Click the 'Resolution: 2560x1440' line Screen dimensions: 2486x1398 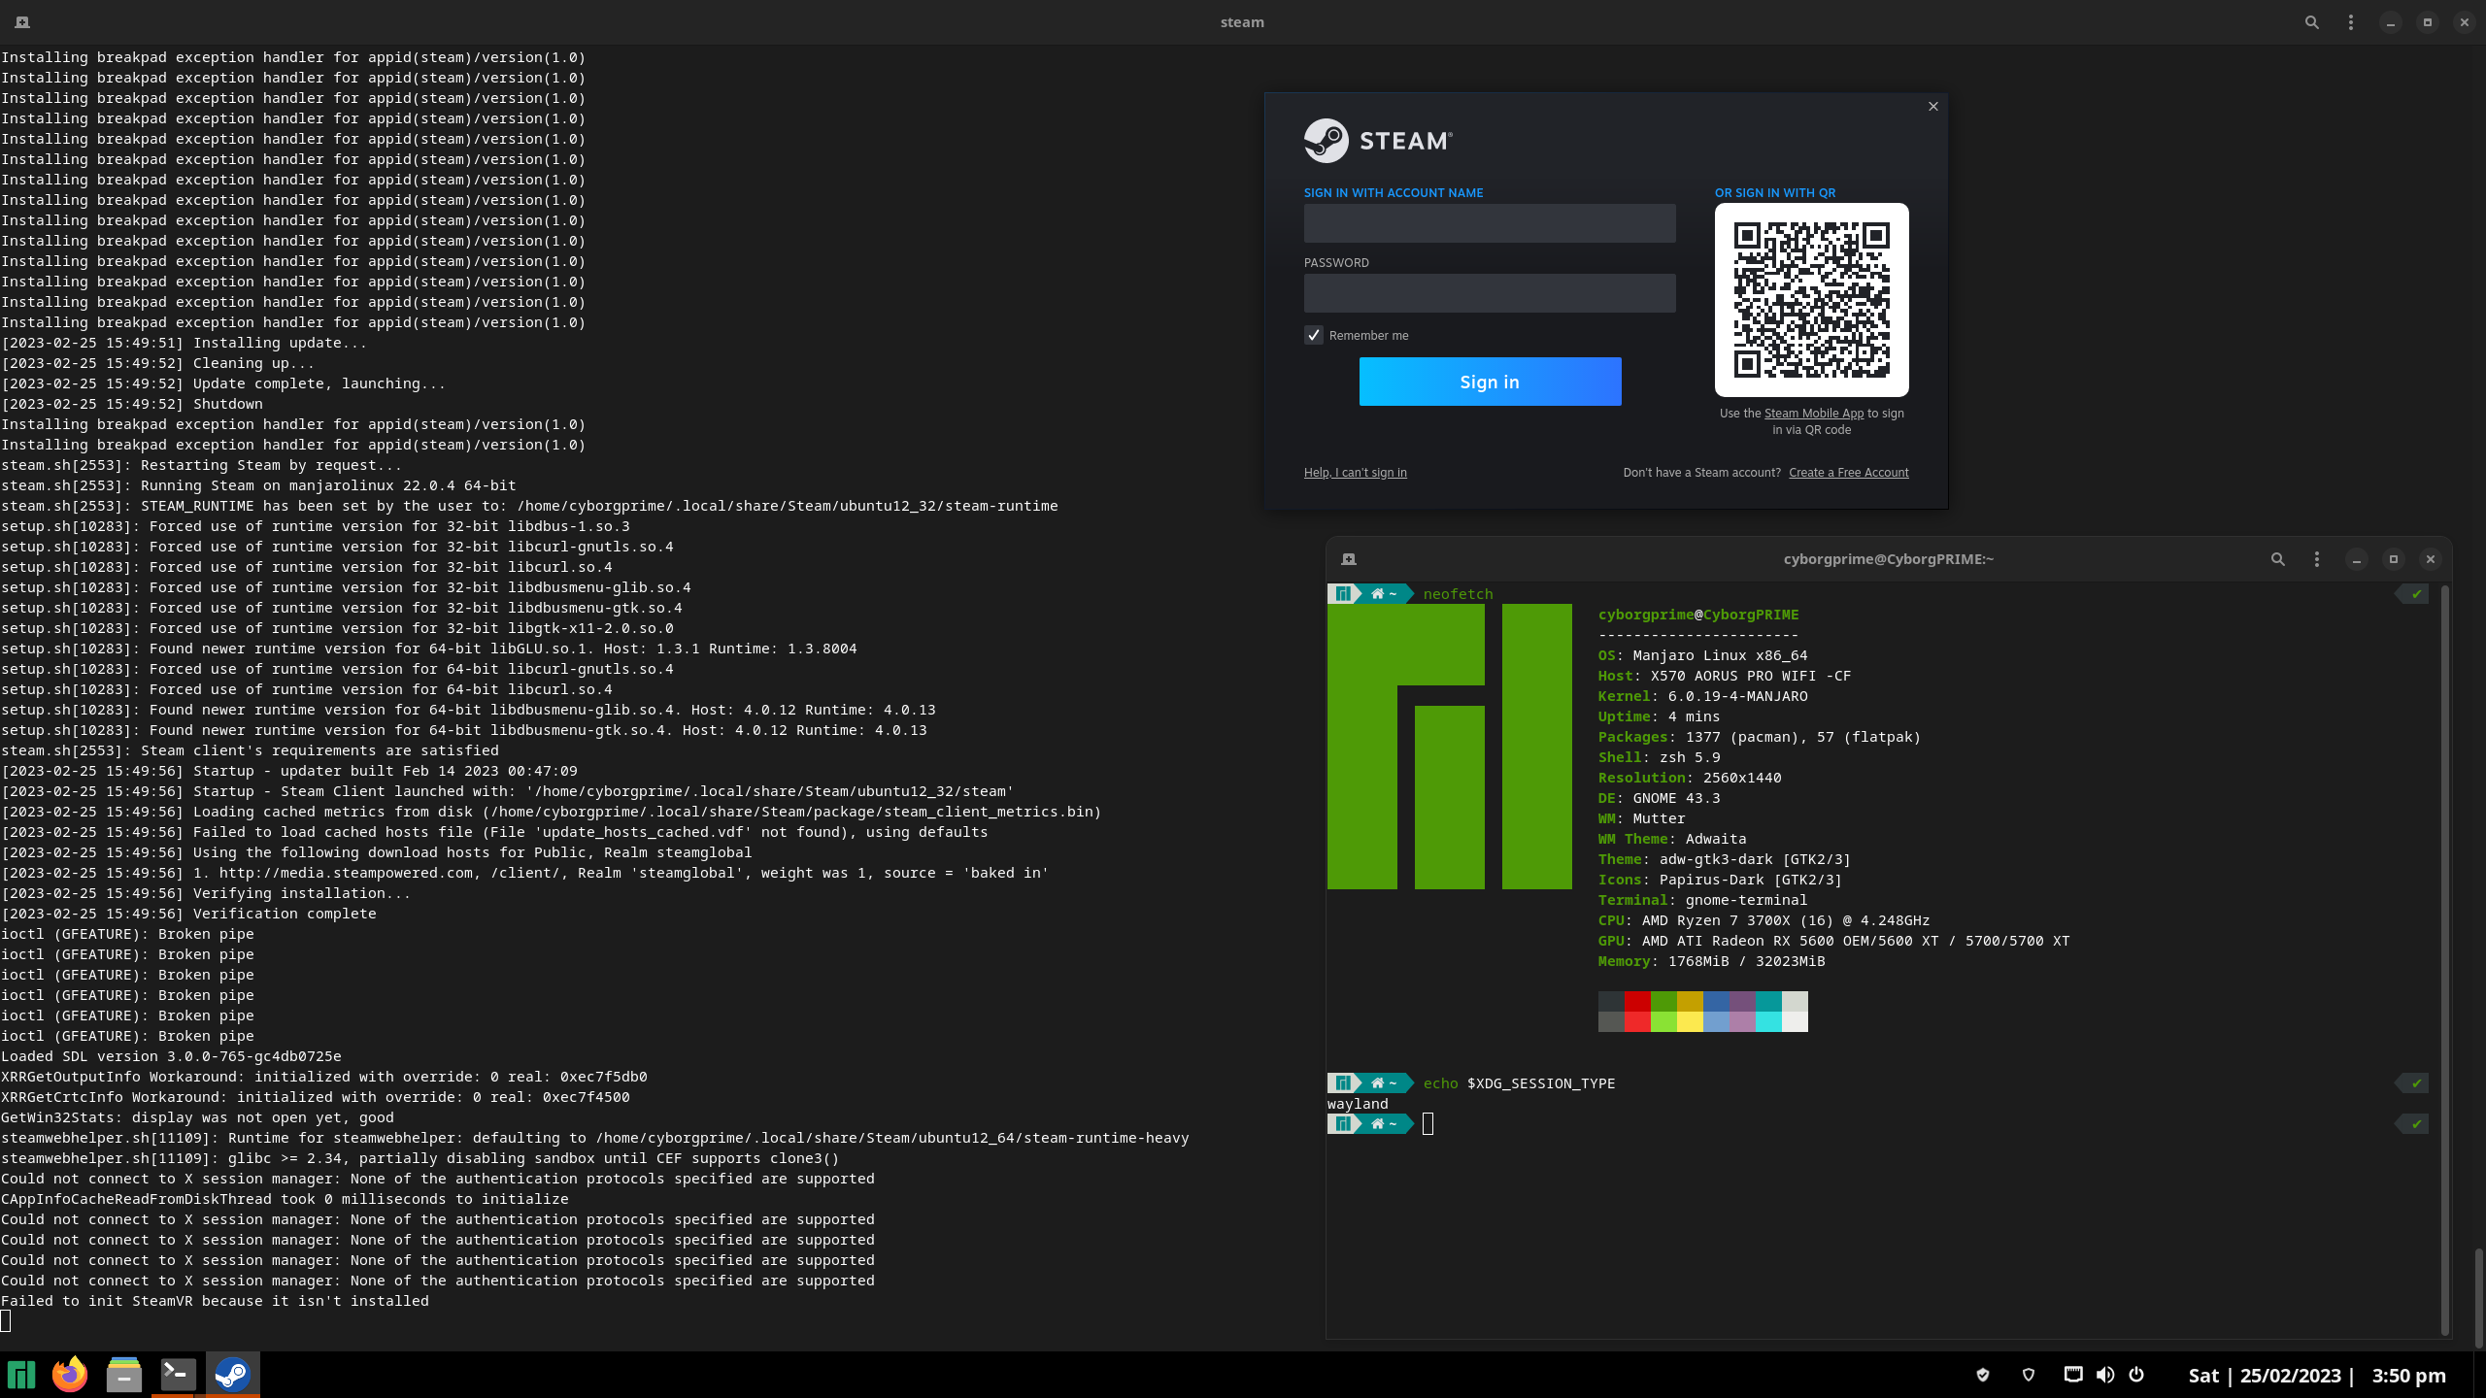pos(1690,778)
